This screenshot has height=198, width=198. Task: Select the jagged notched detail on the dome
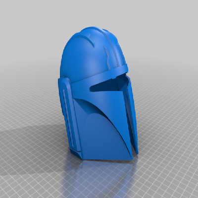click(x=106, y=57)
